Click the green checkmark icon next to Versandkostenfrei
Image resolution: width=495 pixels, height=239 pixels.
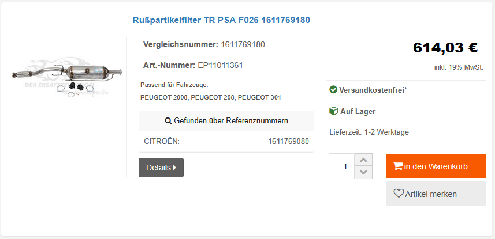(333, 90)
